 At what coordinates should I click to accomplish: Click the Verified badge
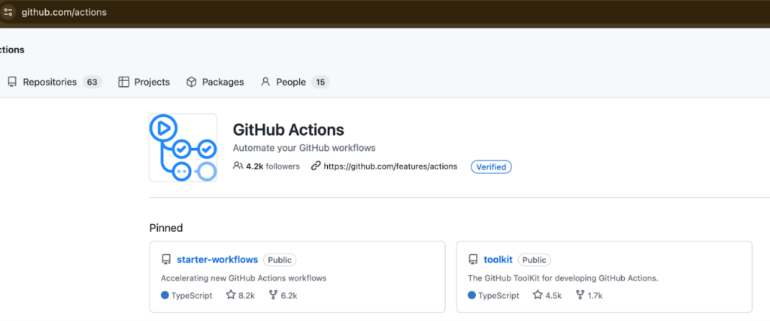click(491, 166)
